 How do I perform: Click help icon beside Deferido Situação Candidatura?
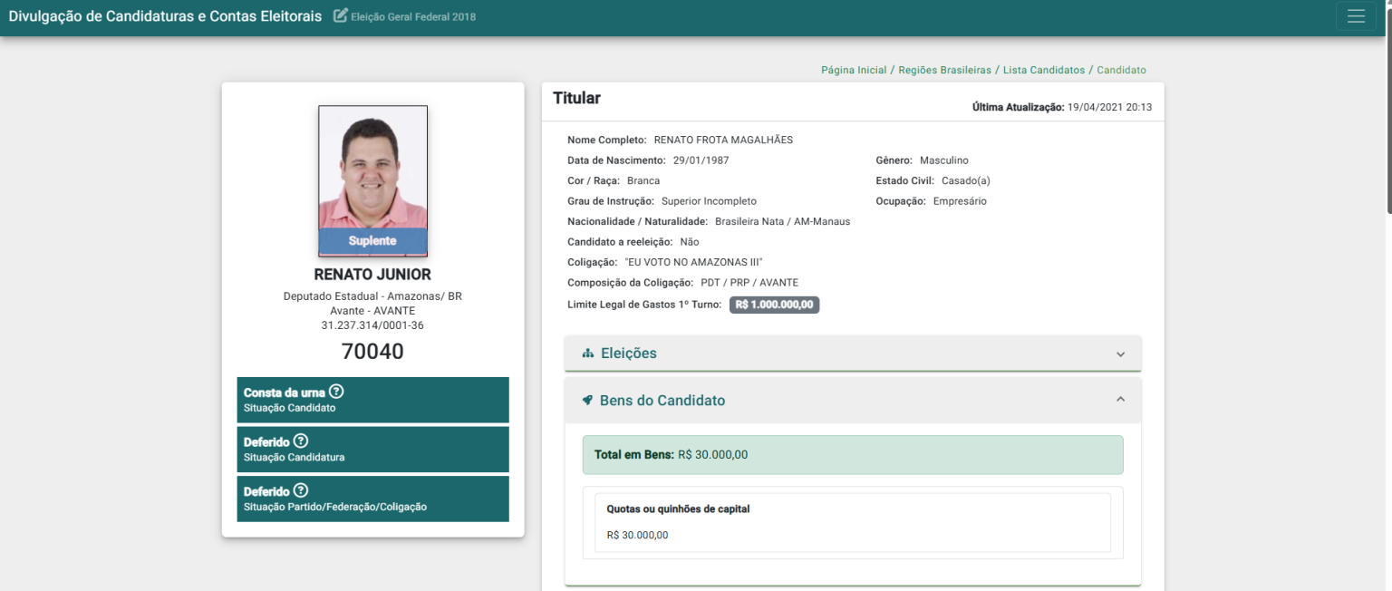[301, 441]
